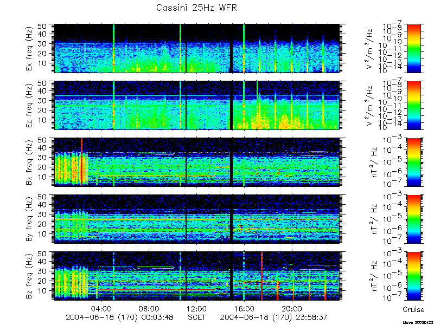Click the By panel color scale bar
Image resolution: width=434 pixels, height=325 pixels.
point(413,219)
